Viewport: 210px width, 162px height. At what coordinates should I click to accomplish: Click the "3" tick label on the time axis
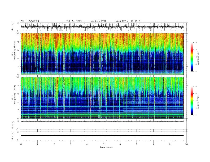coord(71,144)
